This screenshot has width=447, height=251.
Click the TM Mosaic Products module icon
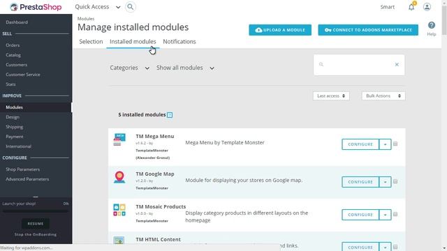(119, 210)
